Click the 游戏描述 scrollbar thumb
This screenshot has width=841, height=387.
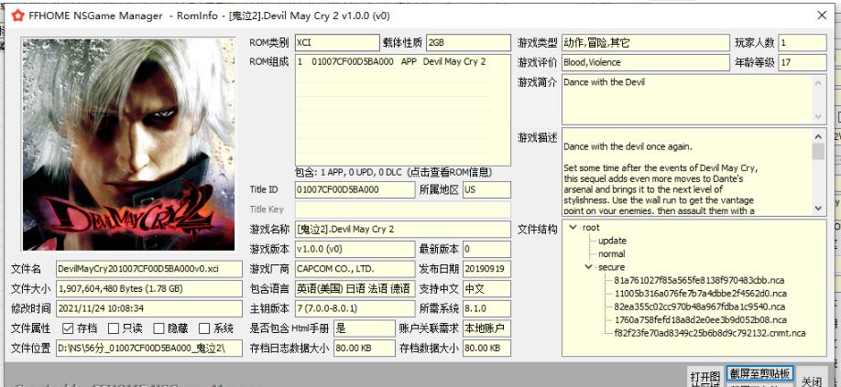[x=818, y=151]
